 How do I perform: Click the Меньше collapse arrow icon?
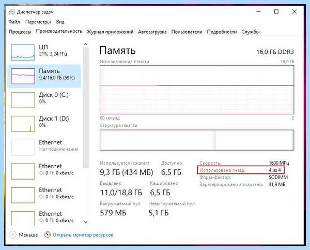12,235
